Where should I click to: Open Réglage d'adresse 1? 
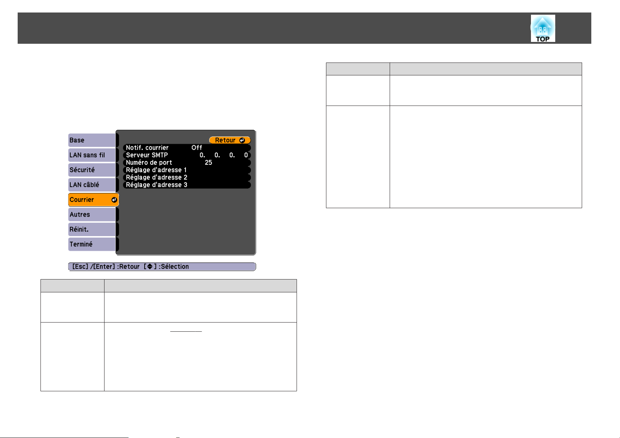[187, 170]
